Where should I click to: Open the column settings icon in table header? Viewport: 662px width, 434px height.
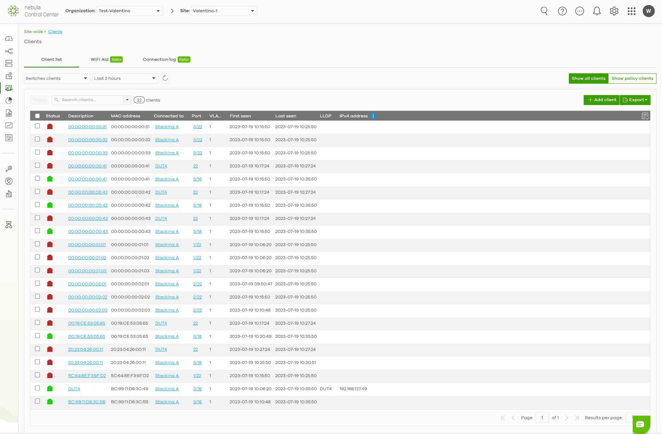[x=645, y=116]
